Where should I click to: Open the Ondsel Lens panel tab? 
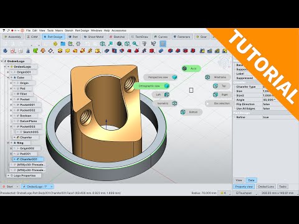click(266, 187)
